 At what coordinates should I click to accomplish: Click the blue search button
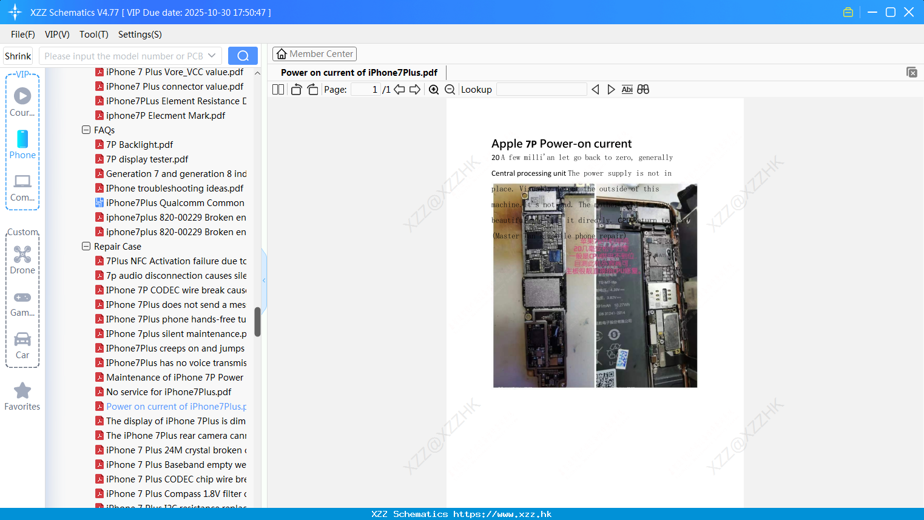point(243,56)
